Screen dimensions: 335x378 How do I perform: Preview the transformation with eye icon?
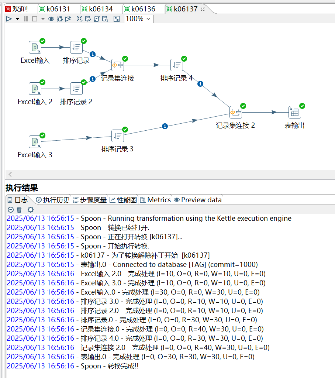point(51,19)
